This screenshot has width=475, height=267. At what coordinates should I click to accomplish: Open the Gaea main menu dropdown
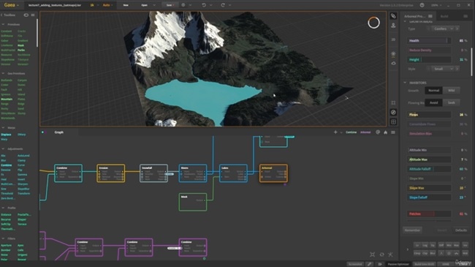pyautogui.click(x=12, y=5)
